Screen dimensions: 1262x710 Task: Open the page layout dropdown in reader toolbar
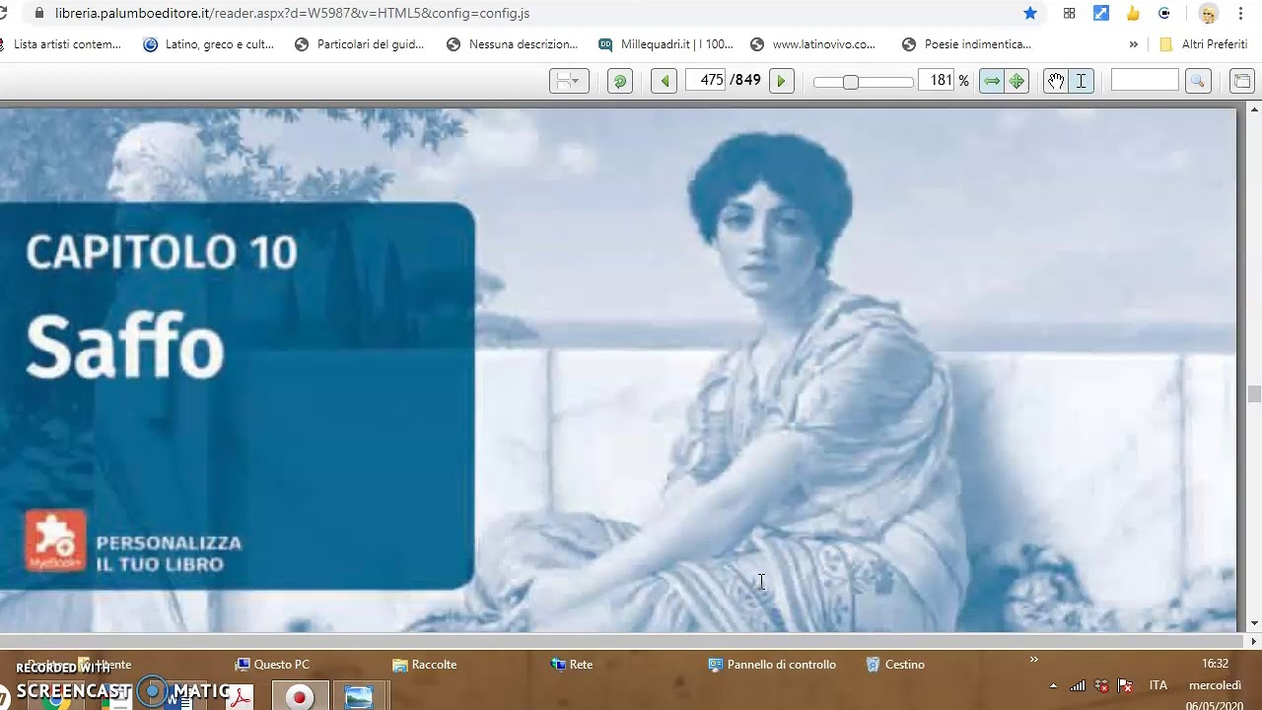569,81
